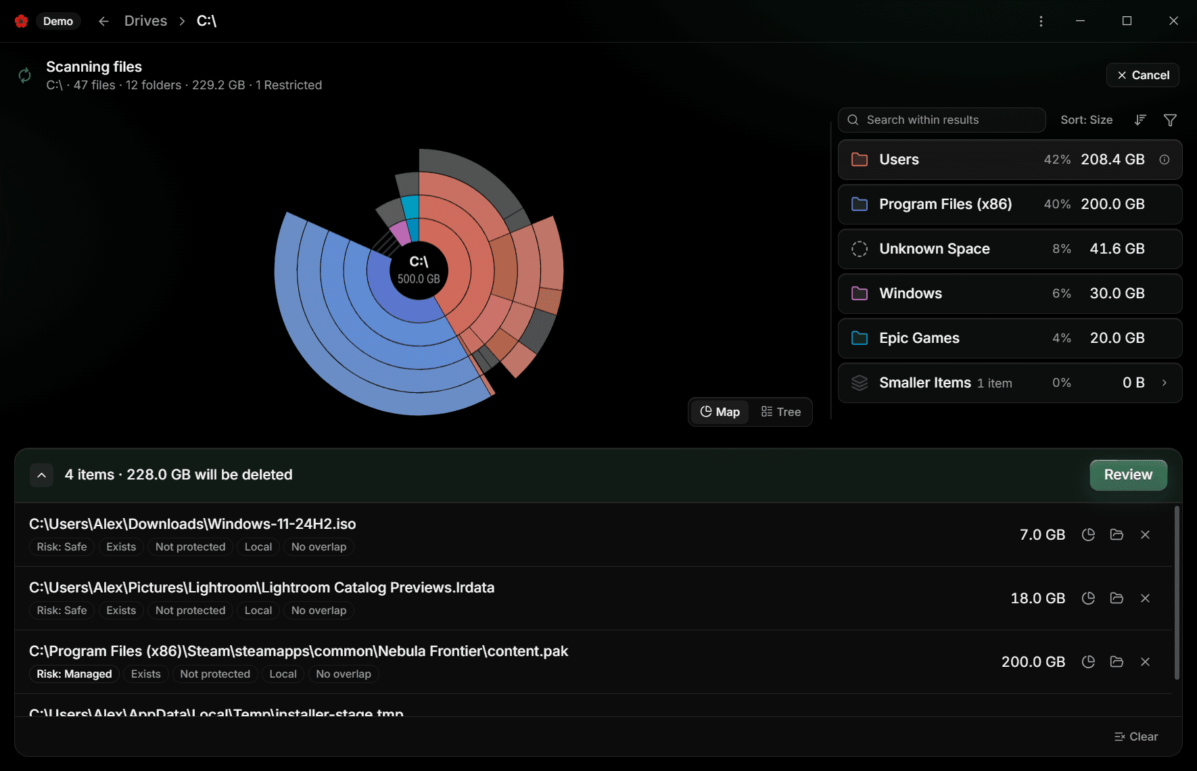Image resolution: width=1197 pixels, height=771 pixels.
Task: Show Lightroom Catalog Previews.lrdata on the map
Action: click(1088, 598)
